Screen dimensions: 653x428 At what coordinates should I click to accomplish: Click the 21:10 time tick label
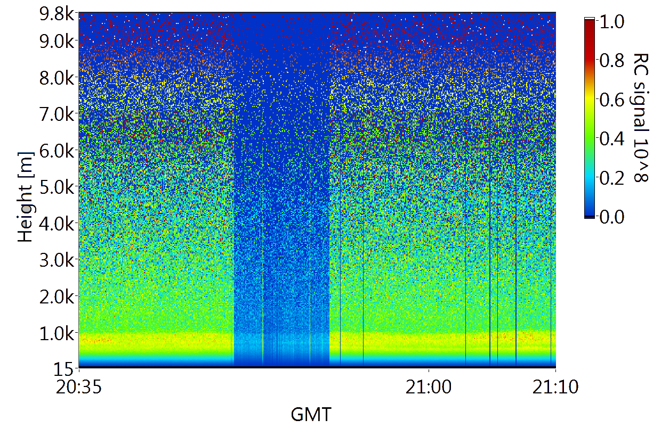[x=555, y=388]
